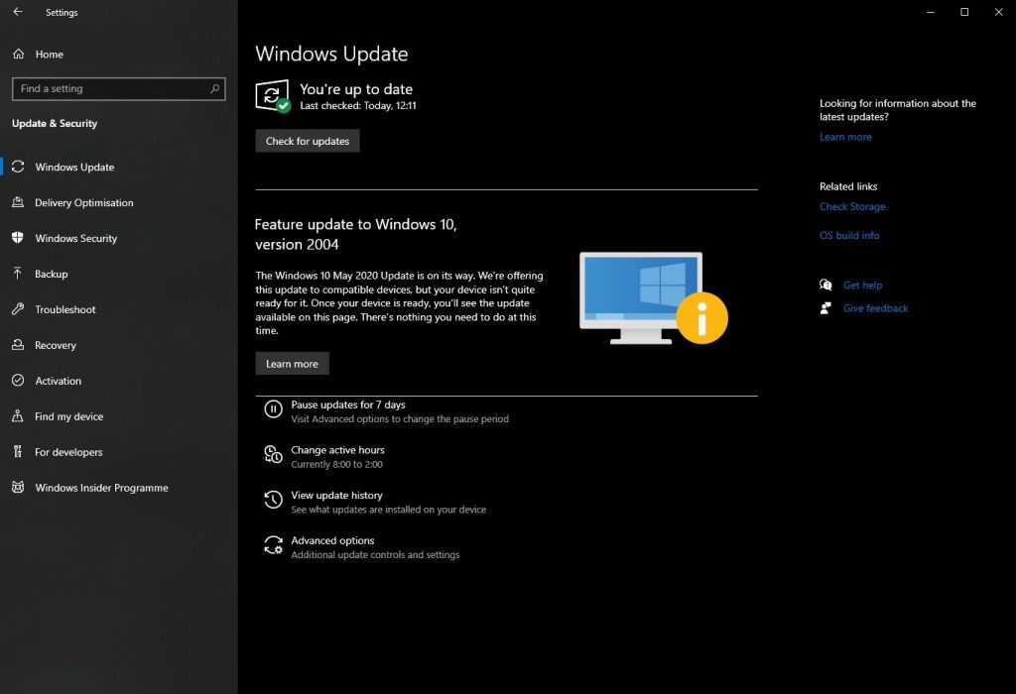Click the Update & Security heading
The height and width of the screenshot is (694, 1016).
coord(55,123)
